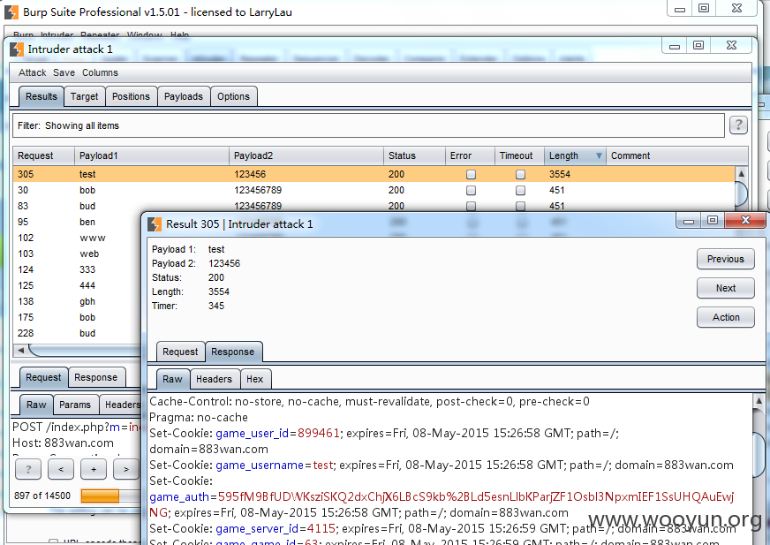This screenshot has width=770, height=545.
Task: Toggle Timeout checkbox for request 83 bud
Action: (520, 206)
